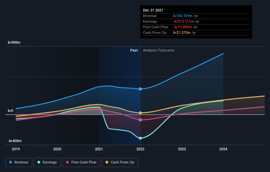Click the kr0 y-axis label

pyautogui.click(x=11, y=111)
